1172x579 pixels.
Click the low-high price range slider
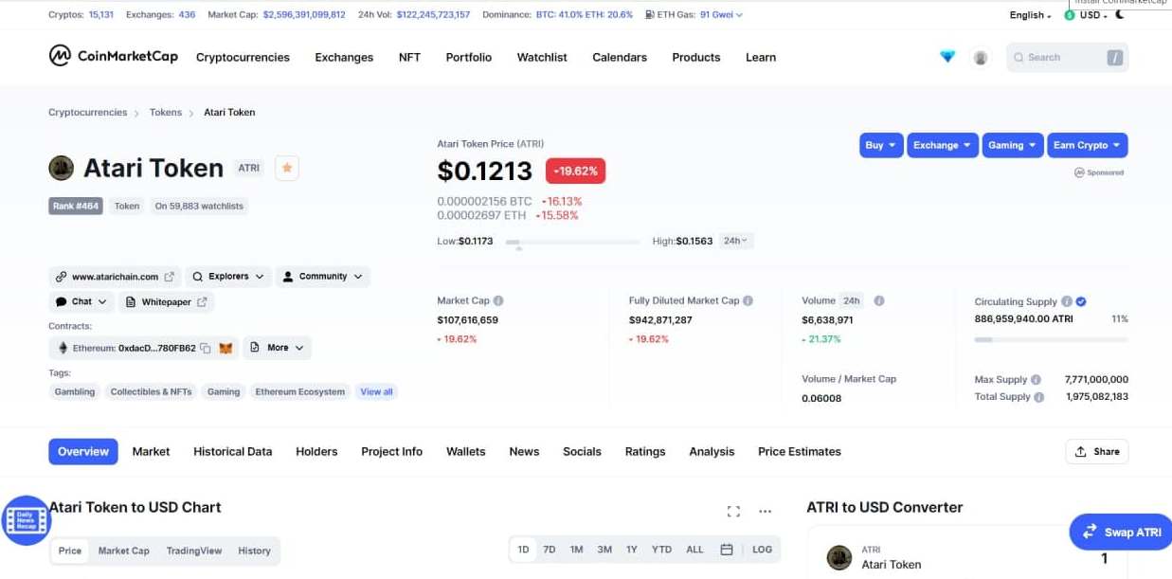click(x=572, y=243)
